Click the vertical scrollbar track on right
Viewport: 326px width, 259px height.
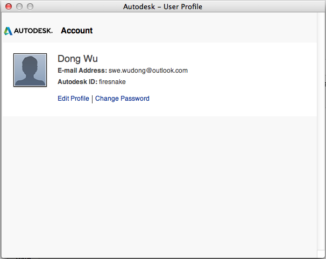321,135
